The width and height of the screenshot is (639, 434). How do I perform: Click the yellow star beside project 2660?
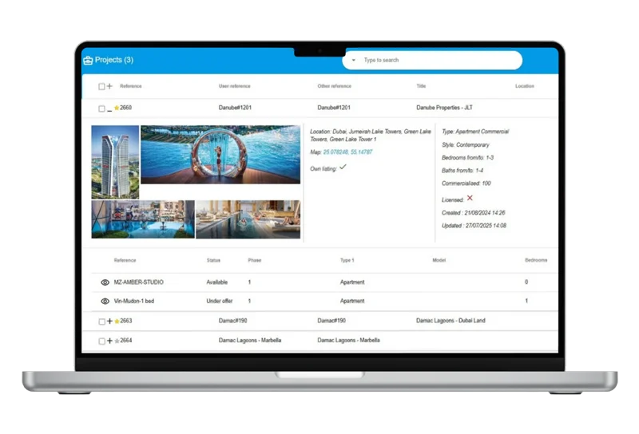click(x=117, y=108)
